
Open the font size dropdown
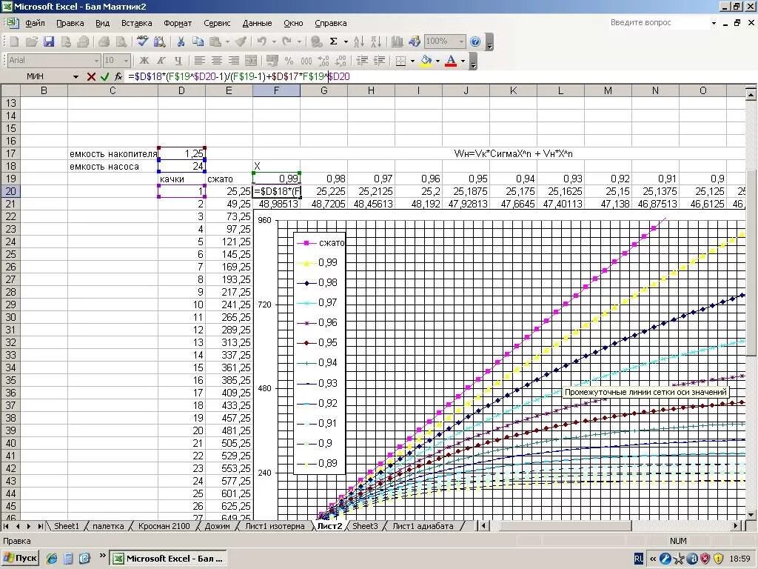[126, 59]
